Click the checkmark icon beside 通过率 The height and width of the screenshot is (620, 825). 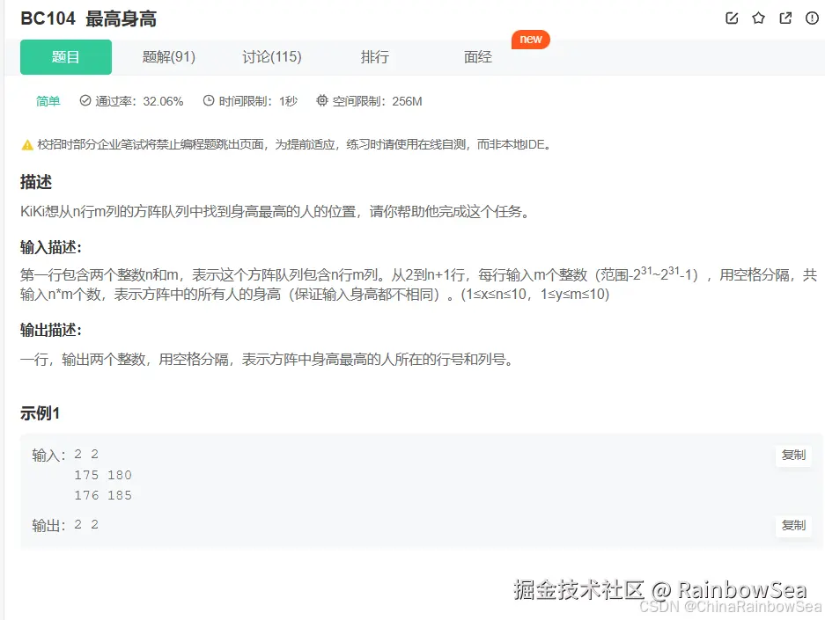tap(85, 101)
